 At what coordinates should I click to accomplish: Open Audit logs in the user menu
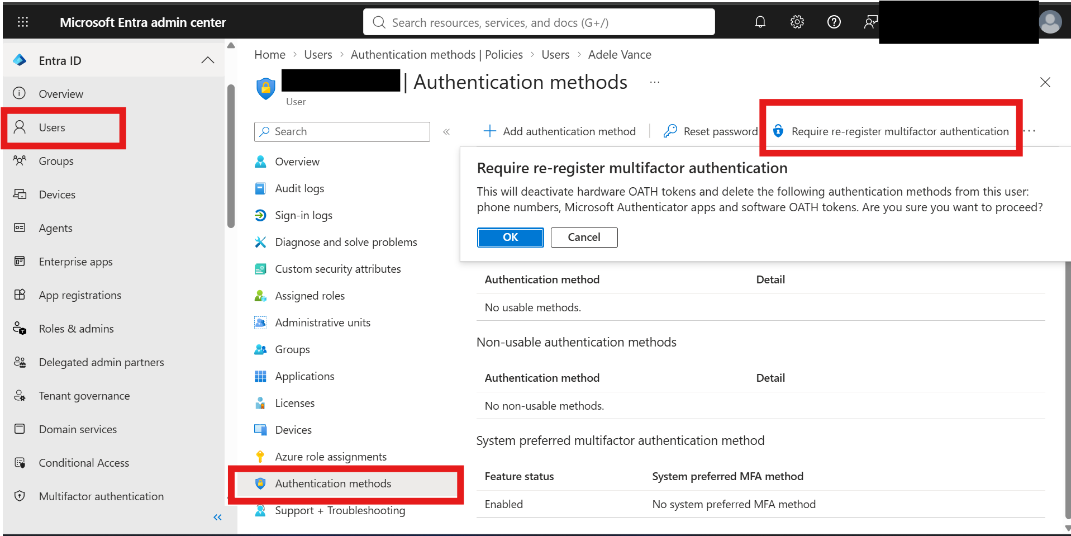tap(299, 188)
